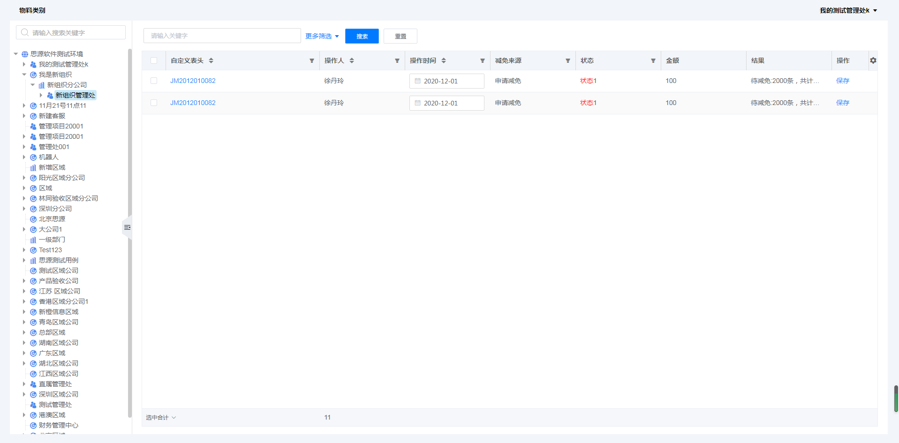The width and height of the screenshot is (899, 443).
Task: Check the first row's checkbox
Action: 154,81
